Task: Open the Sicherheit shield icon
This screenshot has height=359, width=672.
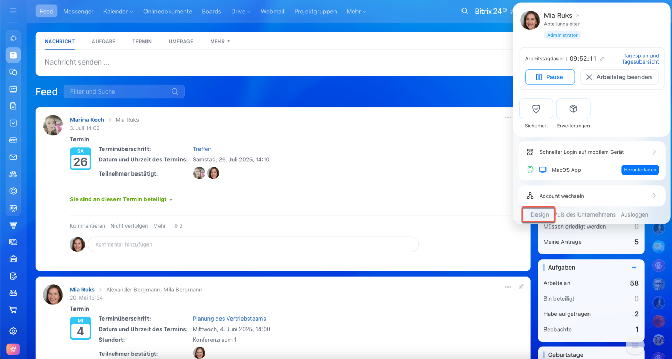Action: click(x=536, y=109)
